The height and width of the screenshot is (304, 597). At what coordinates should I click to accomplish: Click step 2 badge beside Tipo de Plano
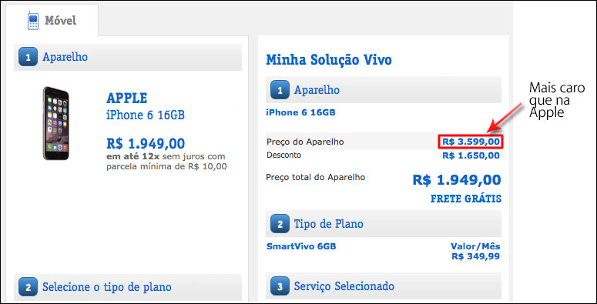point(280,224)
